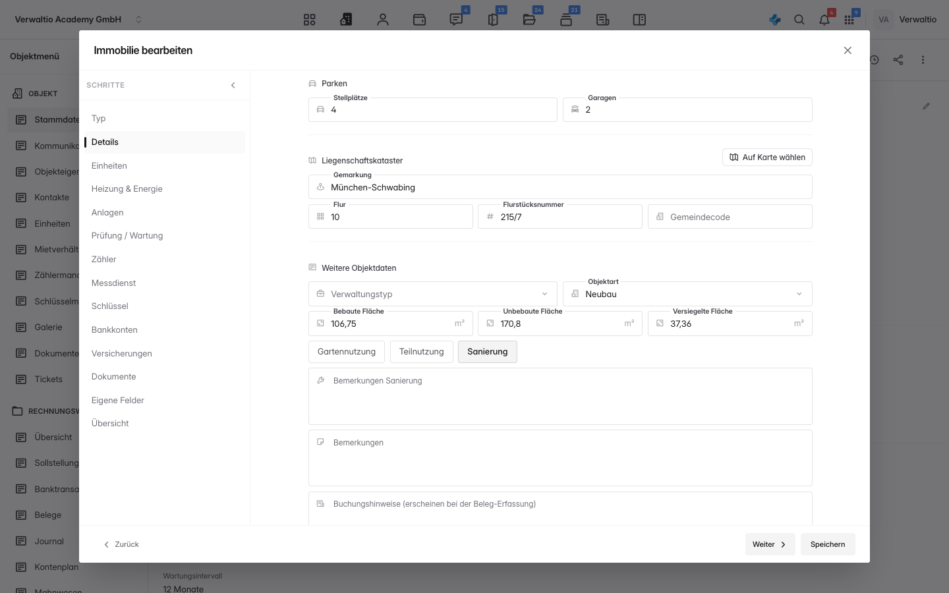Click the Flurstücksnummer field
Image resolution: width=949 pixels, height=593 pixels.
click(x=560, y=217)
